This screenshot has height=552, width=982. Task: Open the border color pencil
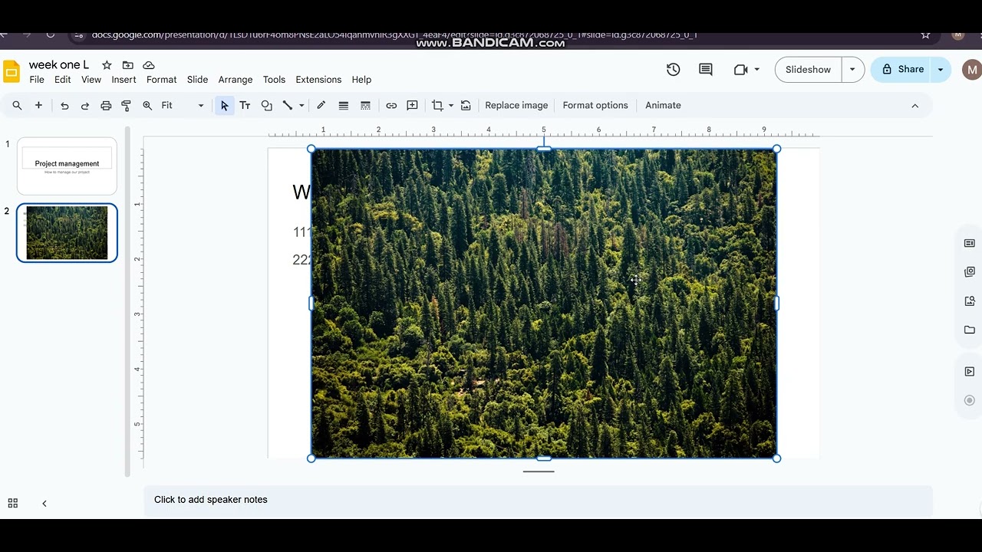coord(321,106)
